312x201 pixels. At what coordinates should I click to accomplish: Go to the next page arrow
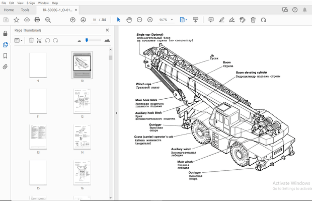click(x=83, y=20)
